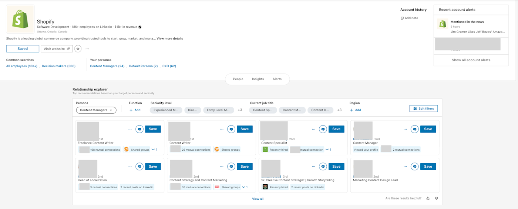Toggle the Saved account button

23,49
